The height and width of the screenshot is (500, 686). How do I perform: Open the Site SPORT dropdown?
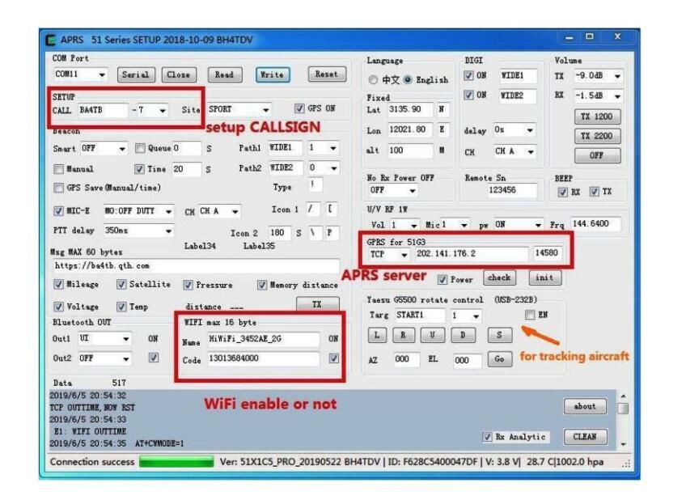[239, 109]
